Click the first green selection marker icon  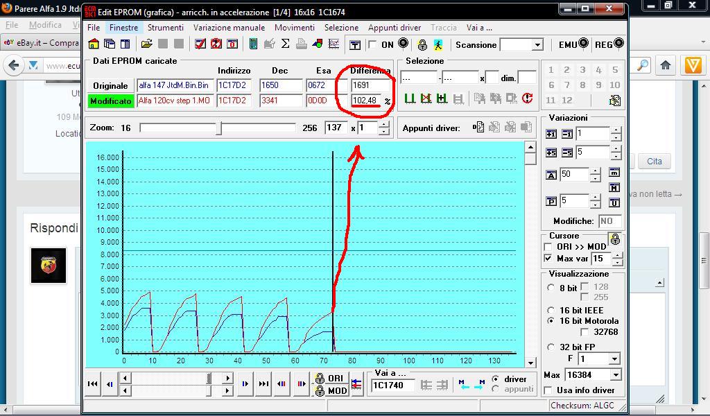[x=410, y=98]
